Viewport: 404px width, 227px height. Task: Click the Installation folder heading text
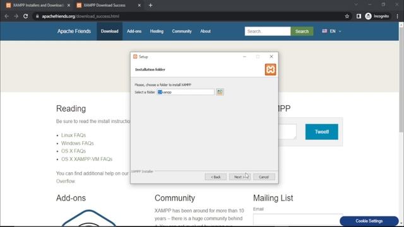(x=150, y=69)
